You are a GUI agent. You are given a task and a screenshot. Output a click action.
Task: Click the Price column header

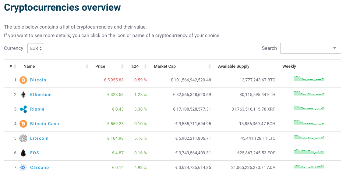(100, 66)
